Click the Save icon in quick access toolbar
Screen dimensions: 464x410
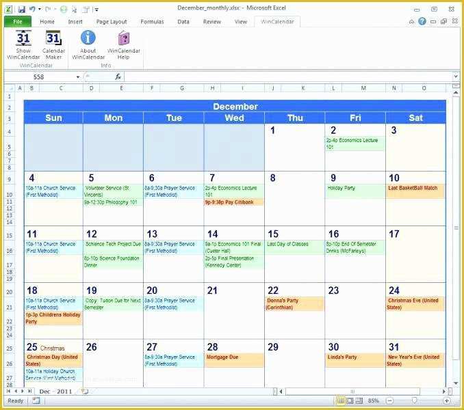click(x=21, y=10)
